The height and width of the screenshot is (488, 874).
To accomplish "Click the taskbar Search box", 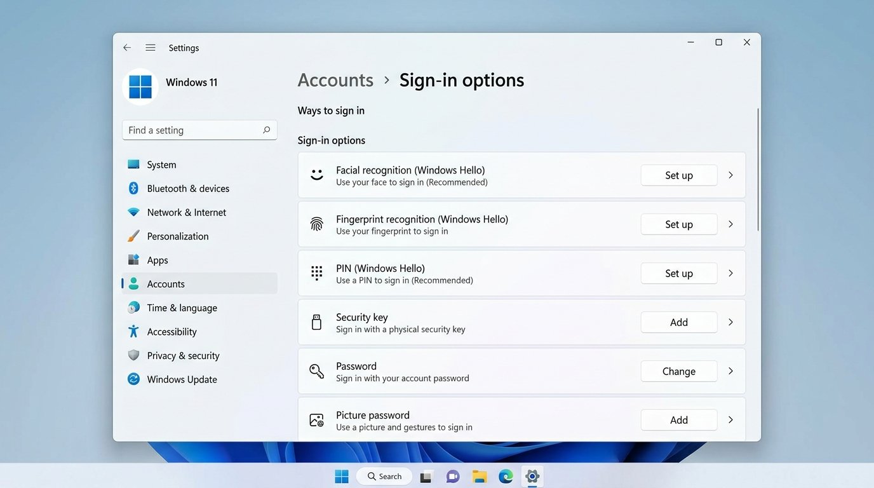I will pos(384,477).
